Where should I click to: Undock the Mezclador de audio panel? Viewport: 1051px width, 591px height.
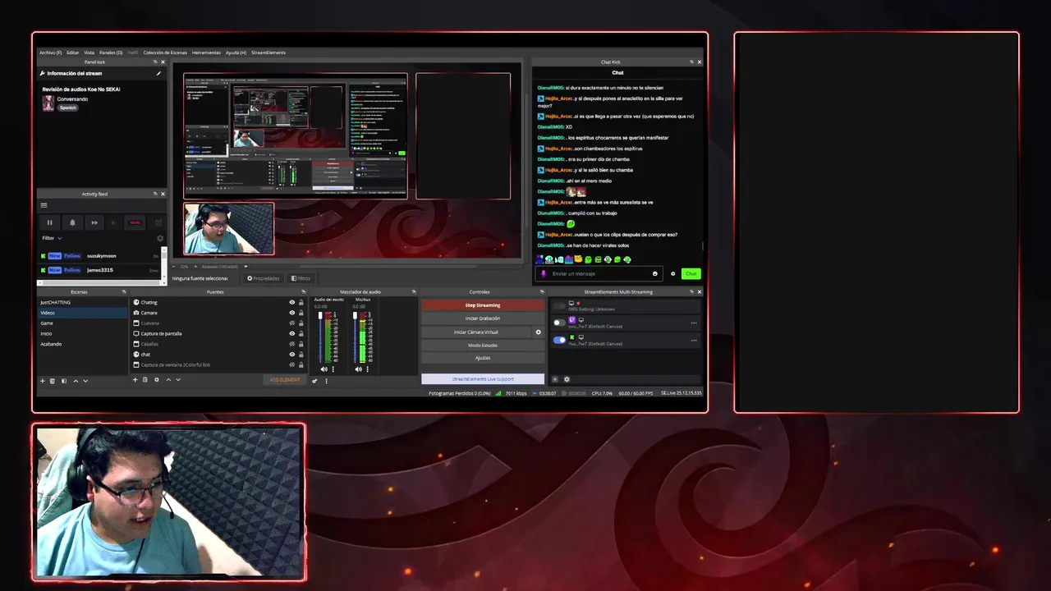click(414, 291)
